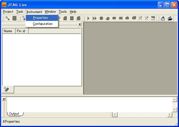Open the Project menu
Image resolution: width=179 pixels, height=127 pixels.
coord(8,12)
